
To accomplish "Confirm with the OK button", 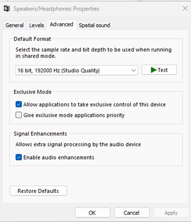I will (x=92, y=213).
